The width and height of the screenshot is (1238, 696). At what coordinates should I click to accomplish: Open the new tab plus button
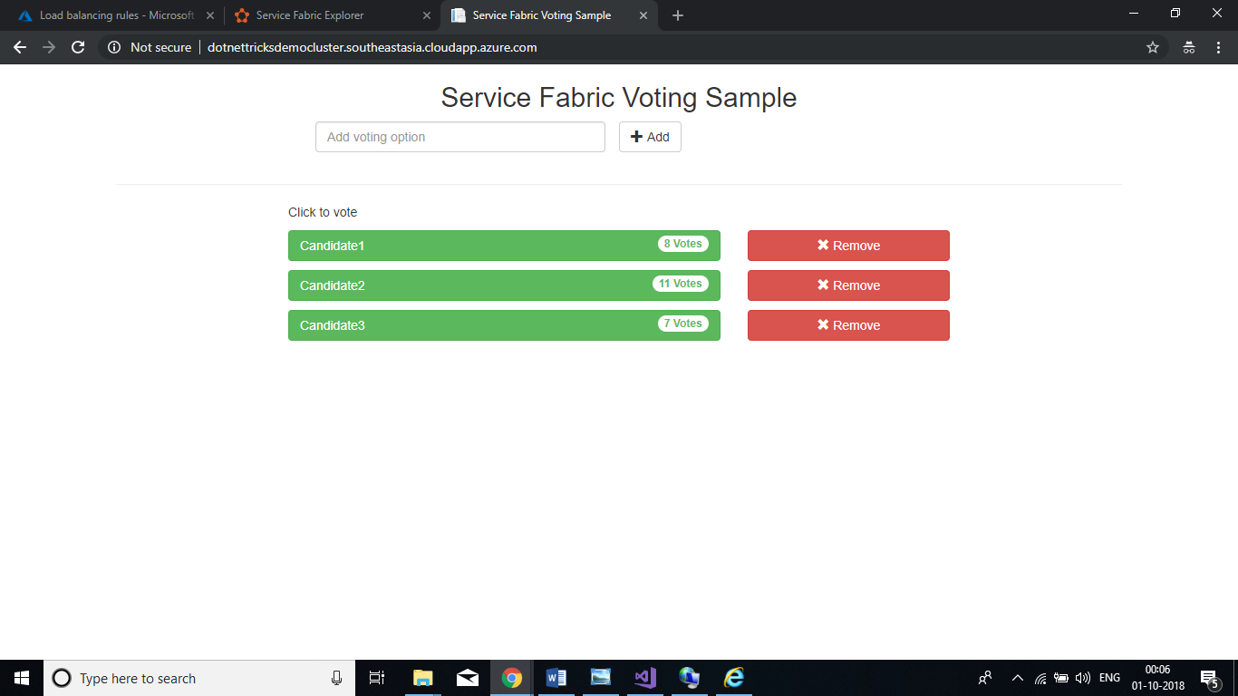(678, 15)
